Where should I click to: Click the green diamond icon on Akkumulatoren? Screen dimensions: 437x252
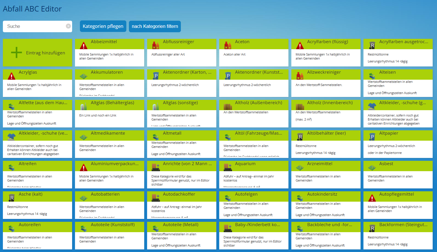point(83,76)
